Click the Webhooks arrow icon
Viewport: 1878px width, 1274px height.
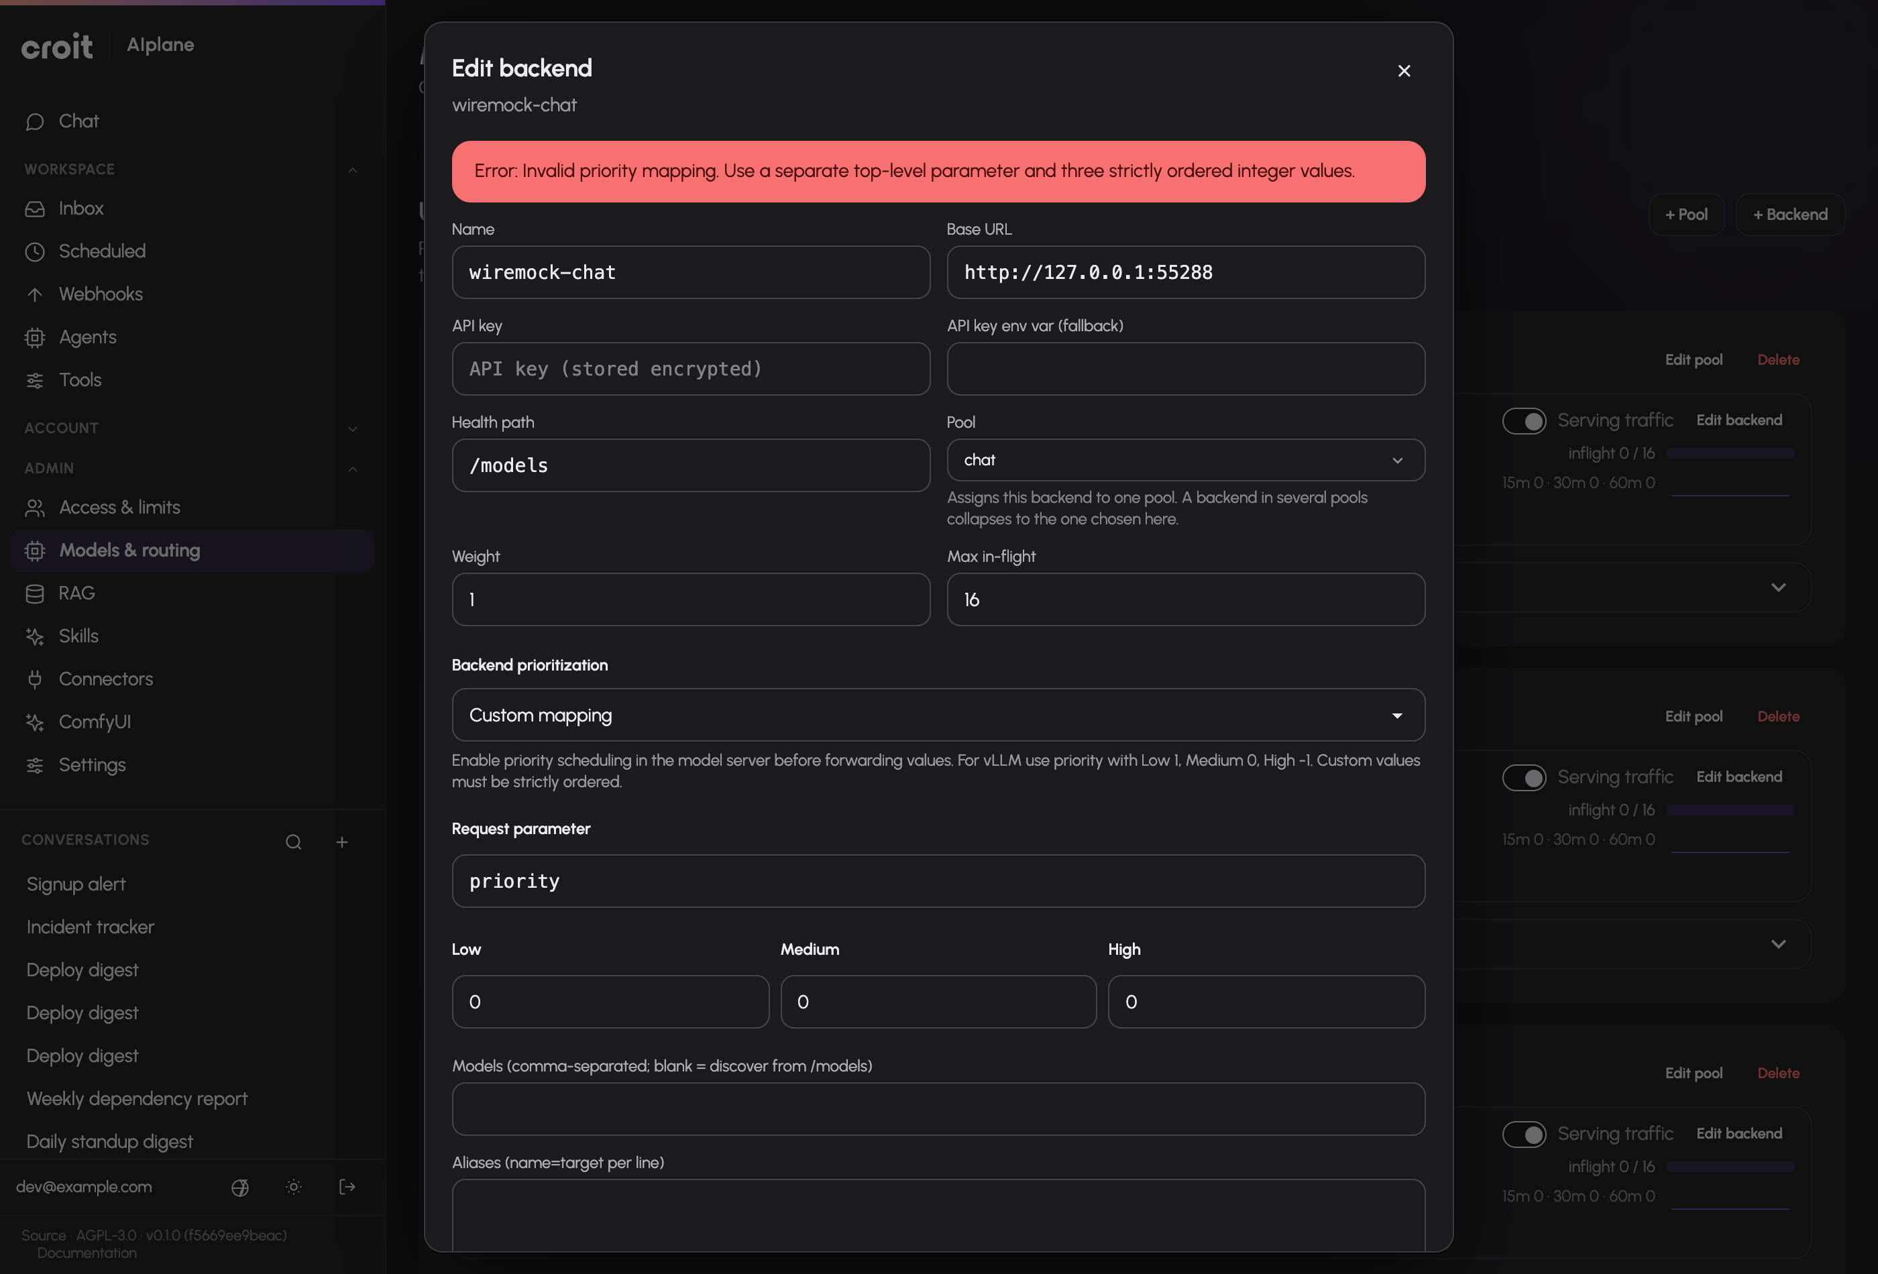(34, 294)
